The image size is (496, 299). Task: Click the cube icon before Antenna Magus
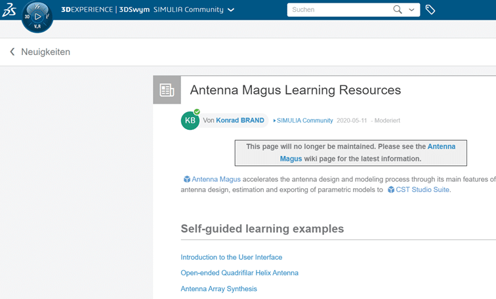pos(187,179)
